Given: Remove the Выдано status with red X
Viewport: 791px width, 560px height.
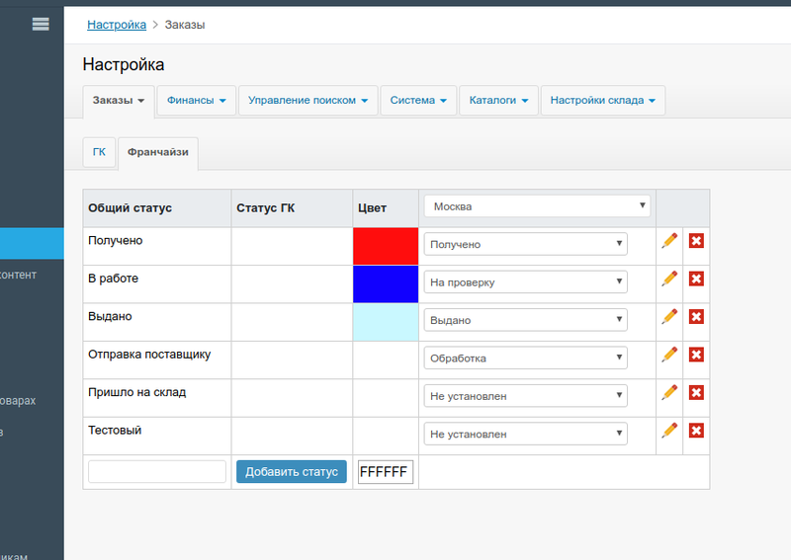Looking at the screenshot, I should click(696, 317).
